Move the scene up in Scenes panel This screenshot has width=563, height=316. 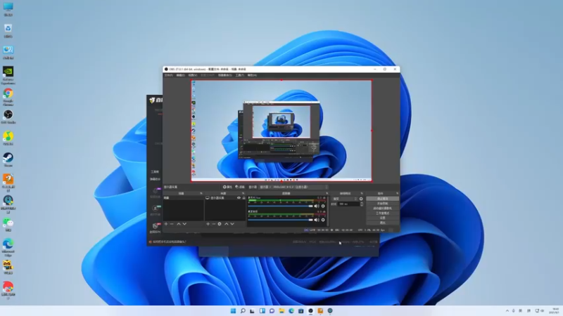point(179,224)
